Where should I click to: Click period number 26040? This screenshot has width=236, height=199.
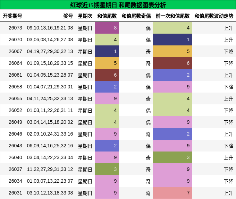point(15,157)
